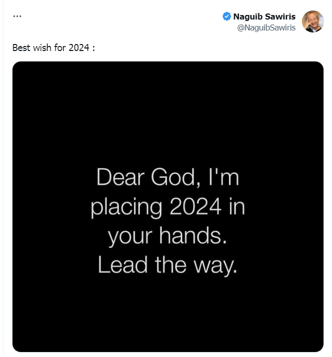Click the "Lead the way." image line
This screenshot has width=332, height=357.
(x=168, y=265)
